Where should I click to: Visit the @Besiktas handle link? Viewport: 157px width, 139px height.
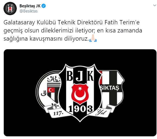tap(29, 11)
